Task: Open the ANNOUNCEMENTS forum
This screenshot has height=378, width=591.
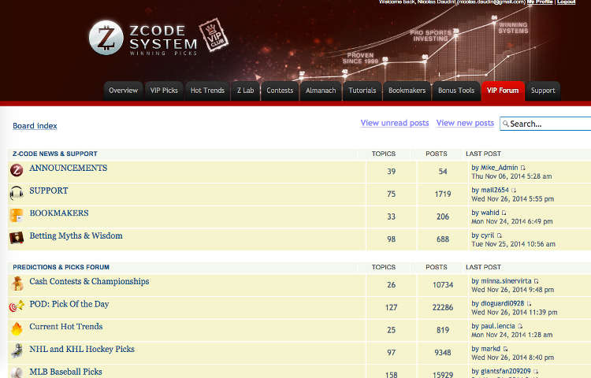Action: (x=69, y=168)
